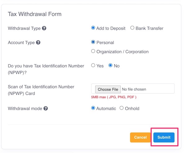The image size is (186, 153).
Task: Pick Organization / Corporation account type
Action: pos(93,51)
